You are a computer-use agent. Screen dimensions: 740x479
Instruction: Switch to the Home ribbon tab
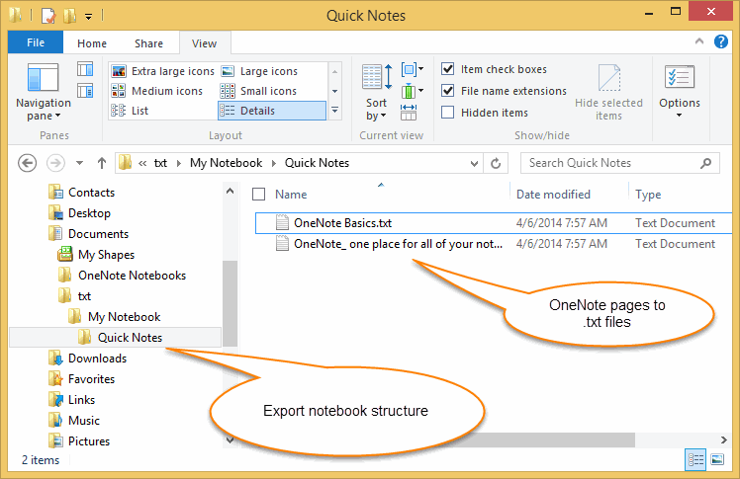[92, 43]
